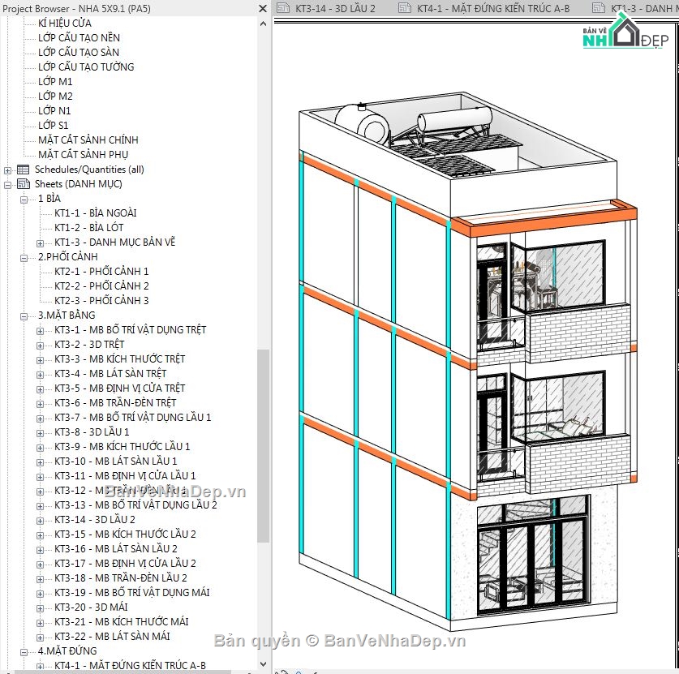The height and width of the screenshot is (674, 679).
Task: Click the sheet icon on the KT4-1 tab
Action: point(403,8)
